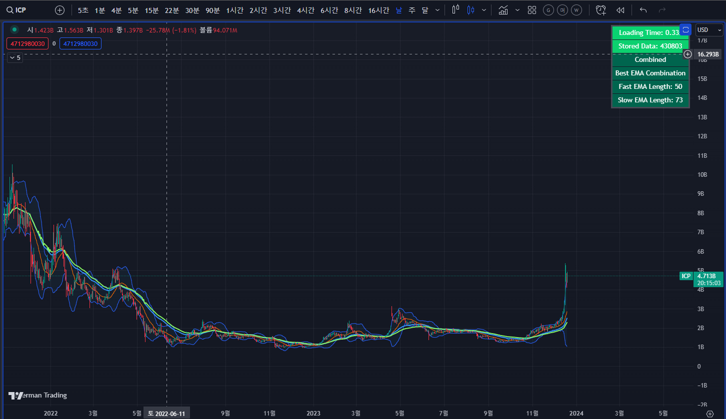The height and width of the screenshot is (419, 726).
Task: Click the Slow EMA Length: 73 cell
Action: (650, 100)
